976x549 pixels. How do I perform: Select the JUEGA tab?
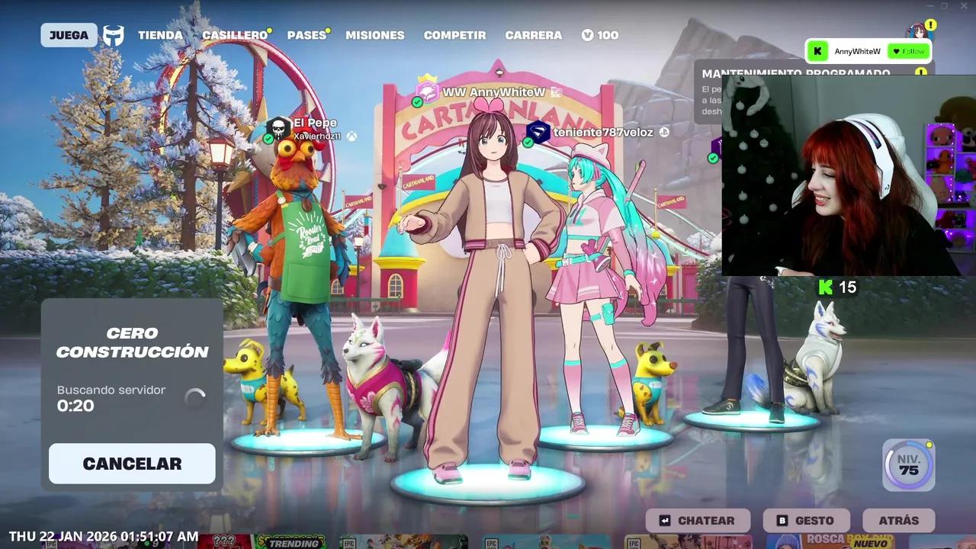[69, 35]
